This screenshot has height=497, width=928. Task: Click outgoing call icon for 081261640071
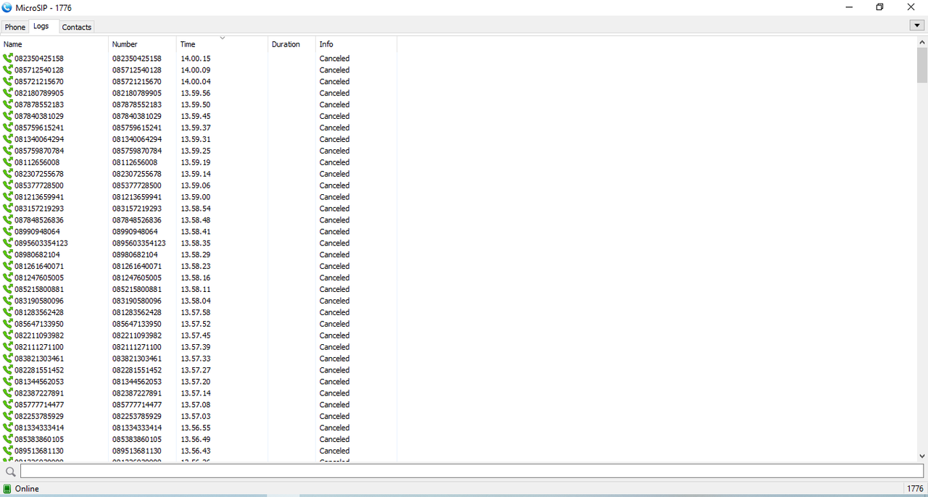coord(8,267)
